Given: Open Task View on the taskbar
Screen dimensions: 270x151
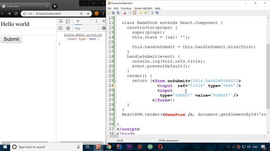Looking at the screenshot, I should [88, 147].
